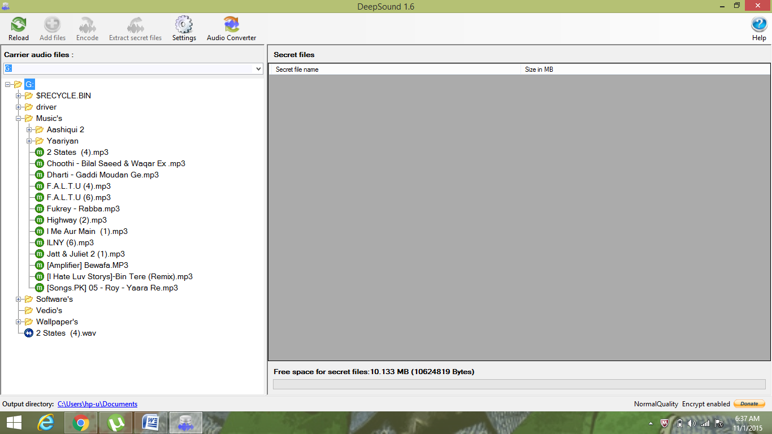Expand the $RECYCLE.BIN folder node
Screen dimensions: 772x434
tap(18, 96)
